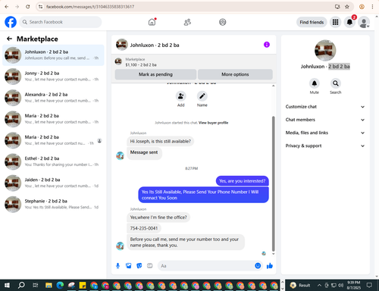Open Windows taskbar search
The image size is (379, 291).
coord(21,286)
